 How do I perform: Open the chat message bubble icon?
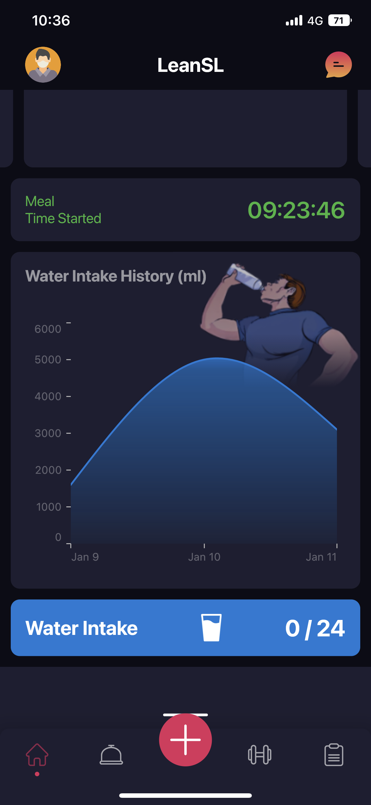point(338,65)
